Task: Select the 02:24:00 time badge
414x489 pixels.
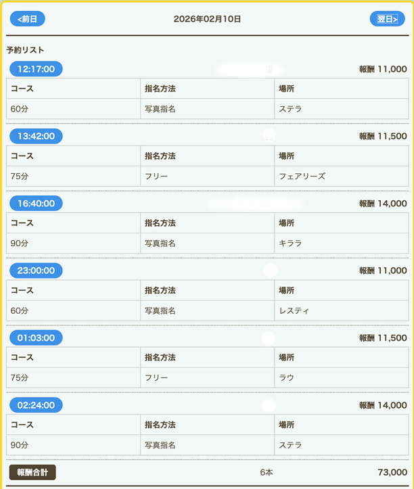Action: (x=36, y=405)
